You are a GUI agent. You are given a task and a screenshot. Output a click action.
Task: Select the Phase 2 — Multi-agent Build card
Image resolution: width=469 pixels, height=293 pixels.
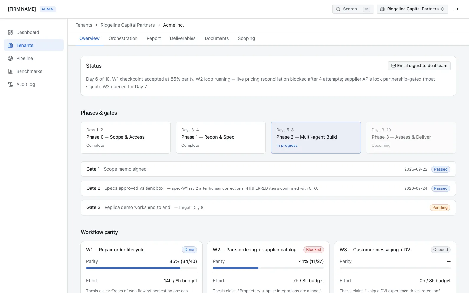point(316,138)
